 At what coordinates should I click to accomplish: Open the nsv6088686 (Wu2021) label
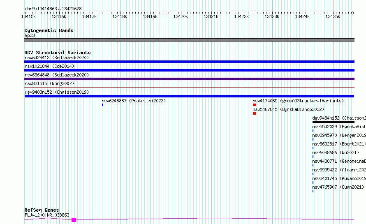[336, 152]
